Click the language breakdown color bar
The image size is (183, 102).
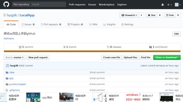click(x=92, y=51)
